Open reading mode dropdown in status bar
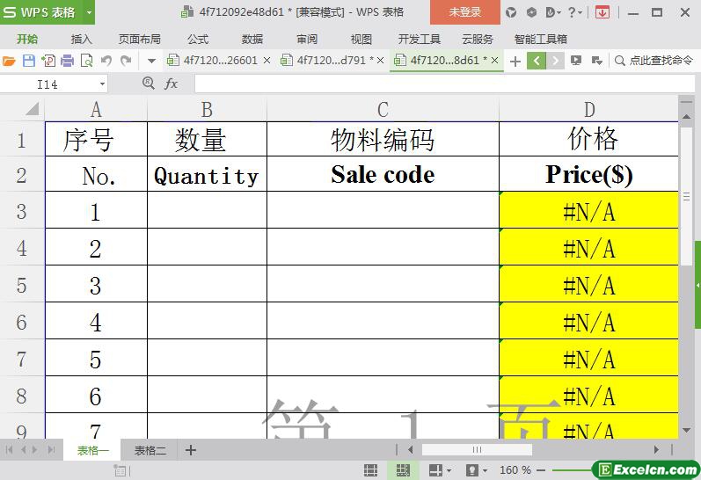The image size is (701, 480). [440, 470]
